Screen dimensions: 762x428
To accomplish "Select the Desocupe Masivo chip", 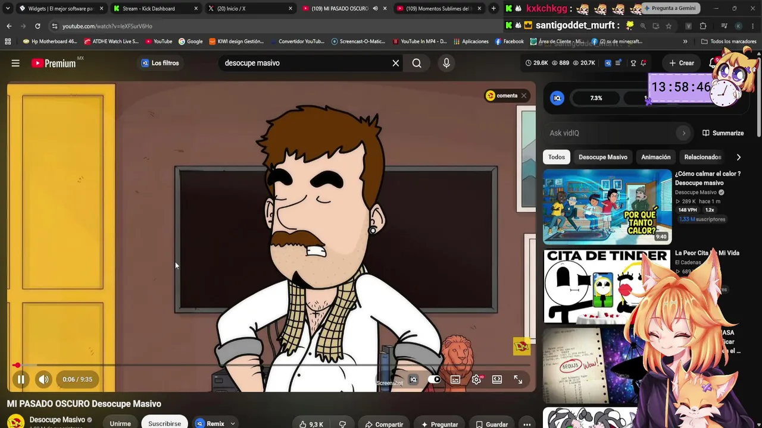I will click(x=603, y=157).
